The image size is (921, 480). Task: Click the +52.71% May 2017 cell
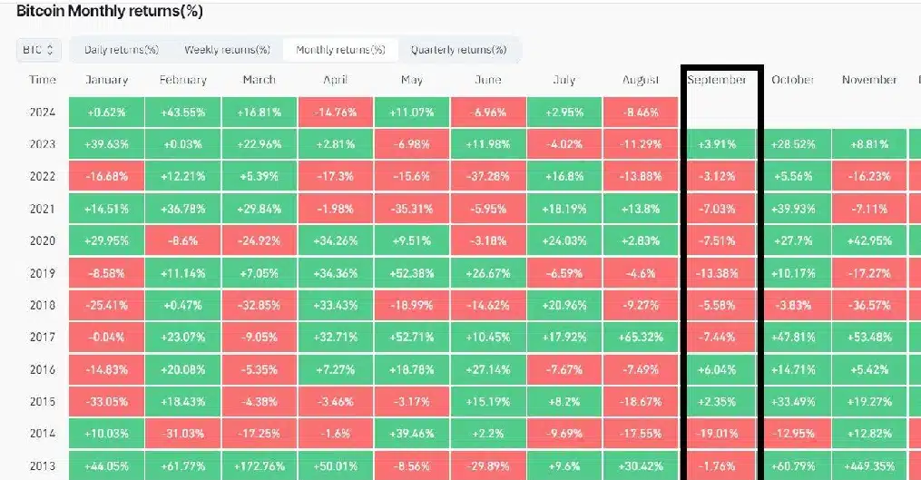pyautogui.click(x=412, y=338)
